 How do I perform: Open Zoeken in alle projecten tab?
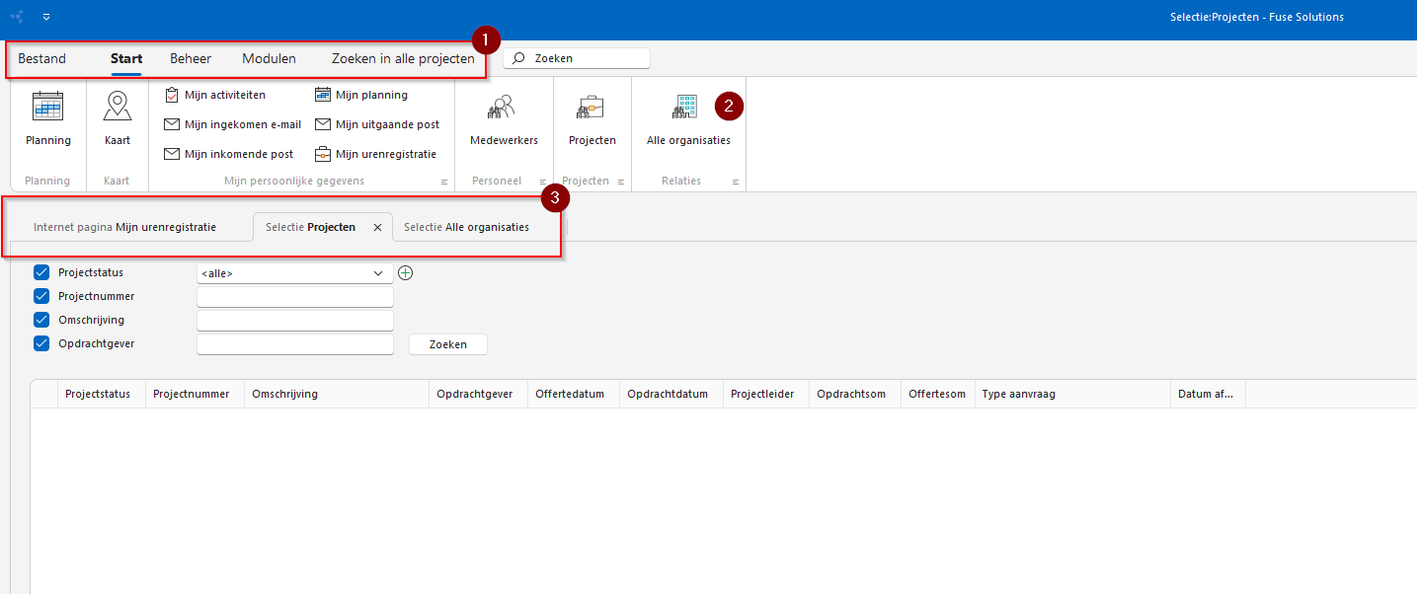[403, 58]
